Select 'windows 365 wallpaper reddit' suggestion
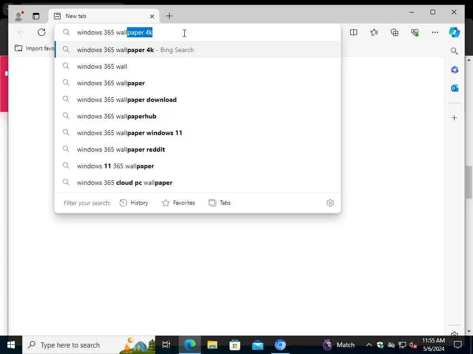This screenshot has width=473, height=354. point(198,149)
